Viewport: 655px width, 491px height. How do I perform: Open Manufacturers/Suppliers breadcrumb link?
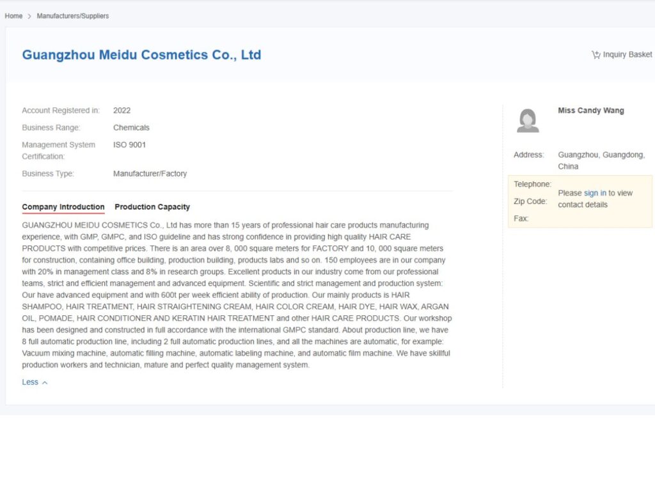point(73,16)
